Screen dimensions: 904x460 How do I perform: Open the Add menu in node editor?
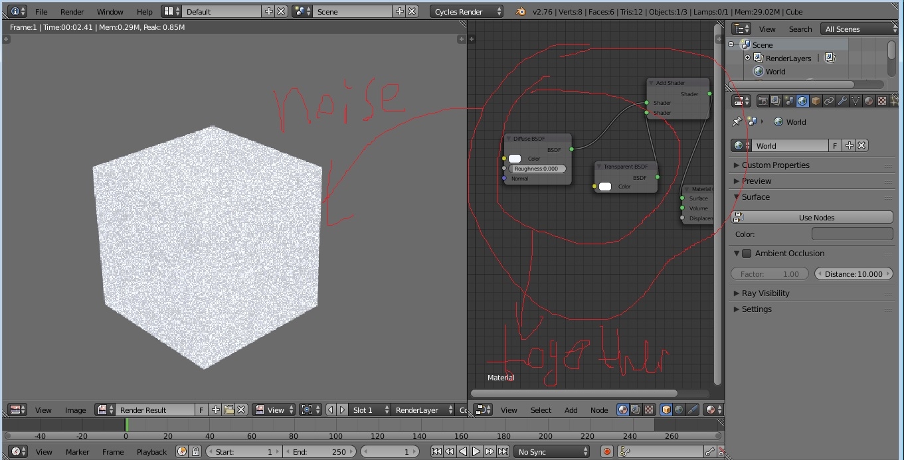pos(571,410)
